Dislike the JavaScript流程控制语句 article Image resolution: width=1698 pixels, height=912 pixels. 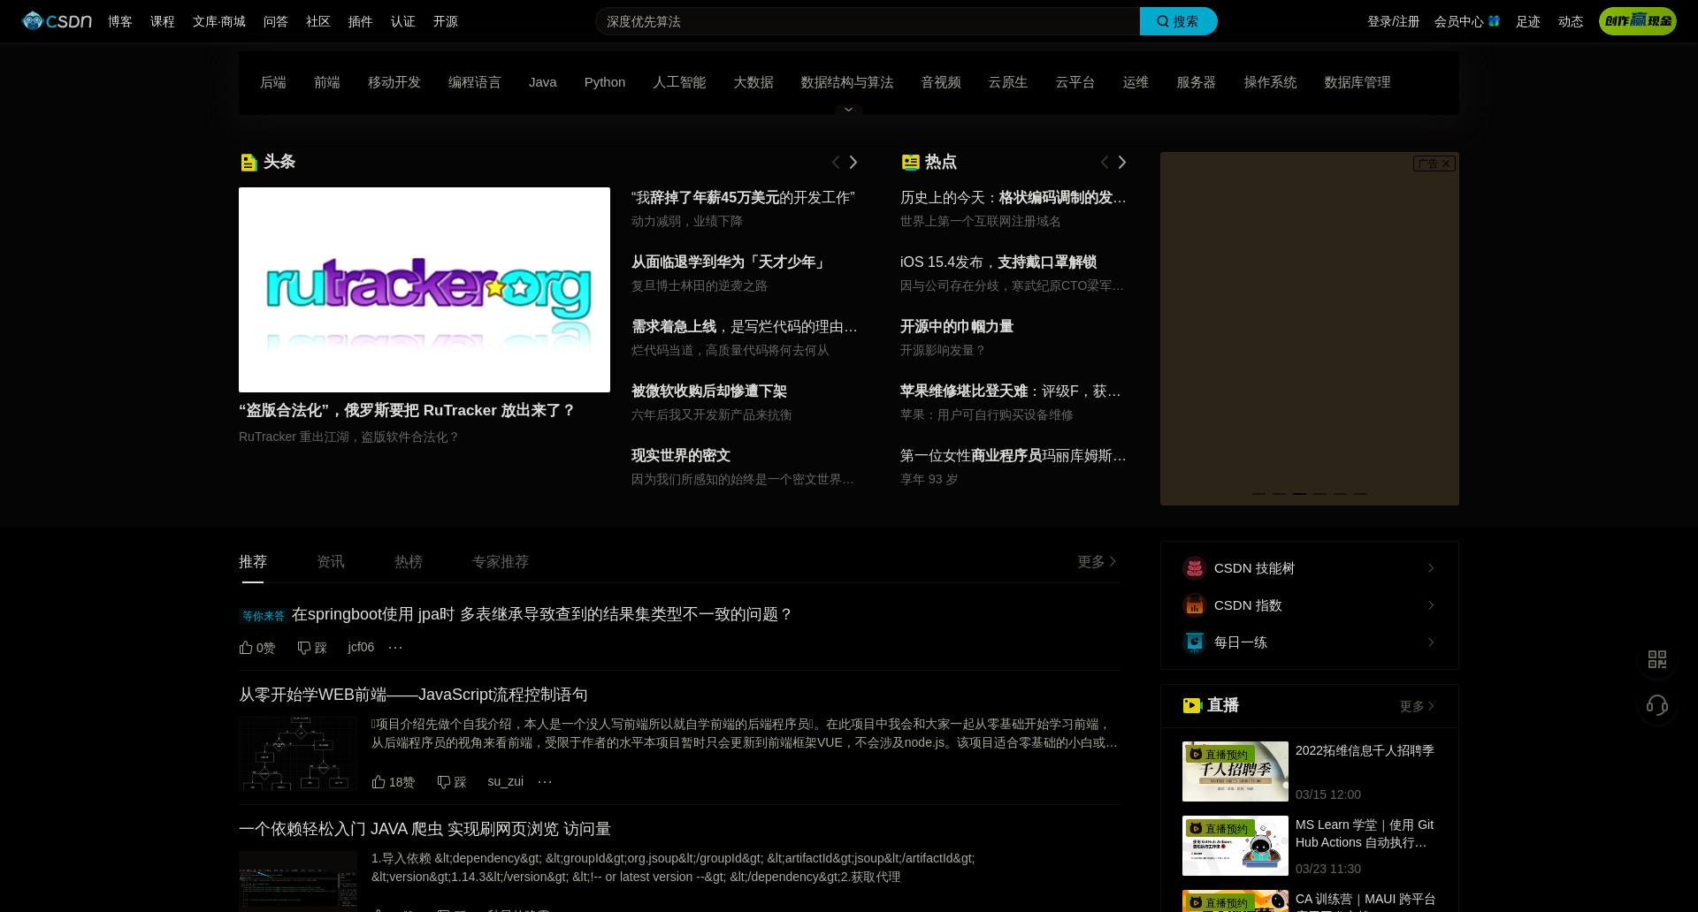pos(452,782)
